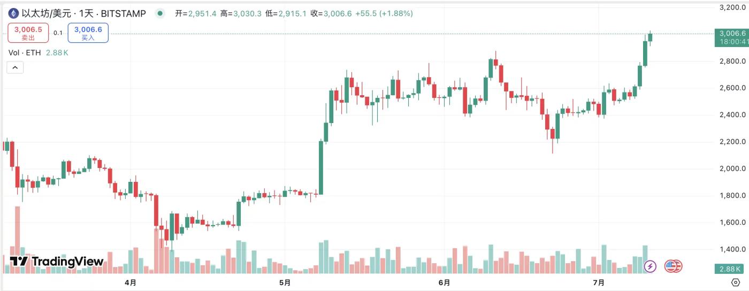Collapse the indicator legend with chevron button

[x=15, y=67]
